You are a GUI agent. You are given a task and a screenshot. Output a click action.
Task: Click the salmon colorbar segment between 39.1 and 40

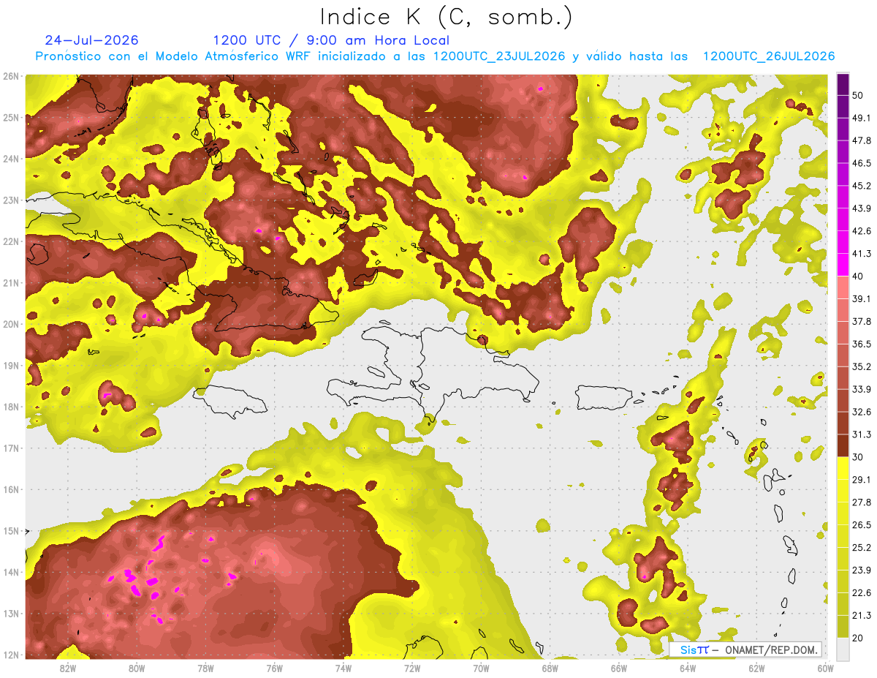pyautogui.click(x=843, y=287)
